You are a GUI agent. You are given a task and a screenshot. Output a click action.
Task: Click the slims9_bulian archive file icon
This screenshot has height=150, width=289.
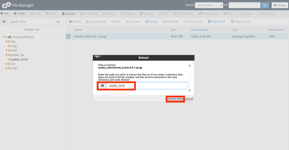(x=69, y=37)
